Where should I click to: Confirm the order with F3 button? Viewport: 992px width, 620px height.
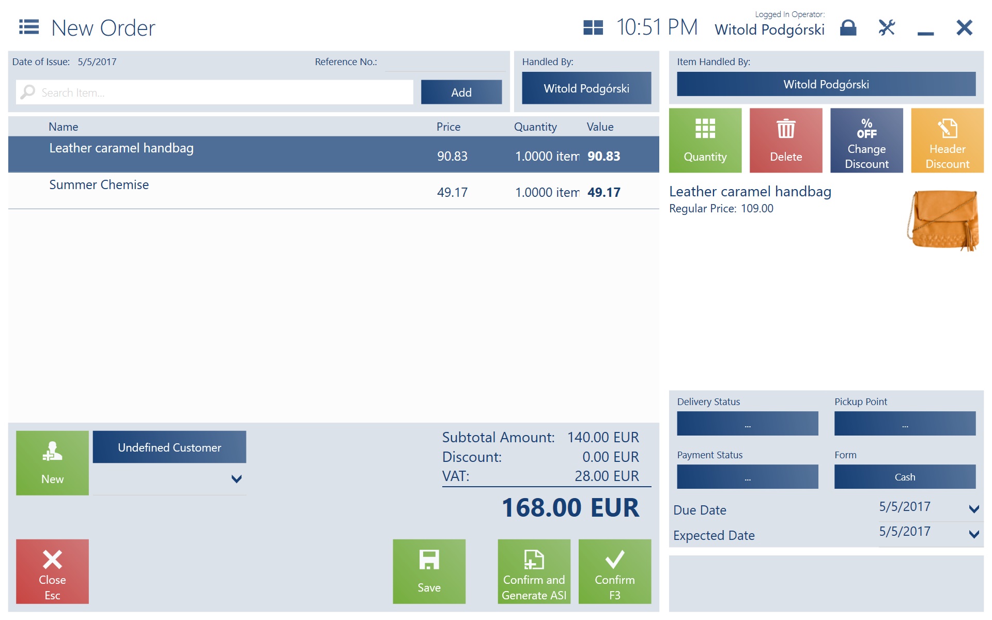coord(614,571)
